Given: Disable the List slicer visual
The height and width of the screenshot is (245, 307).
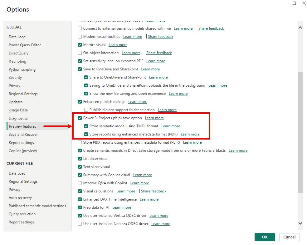Looking at the screenshot, I should click(80, 158).
